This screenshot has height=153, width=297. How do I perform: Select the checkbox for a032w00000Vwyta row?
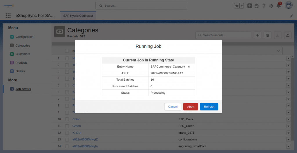click(67, 146)
